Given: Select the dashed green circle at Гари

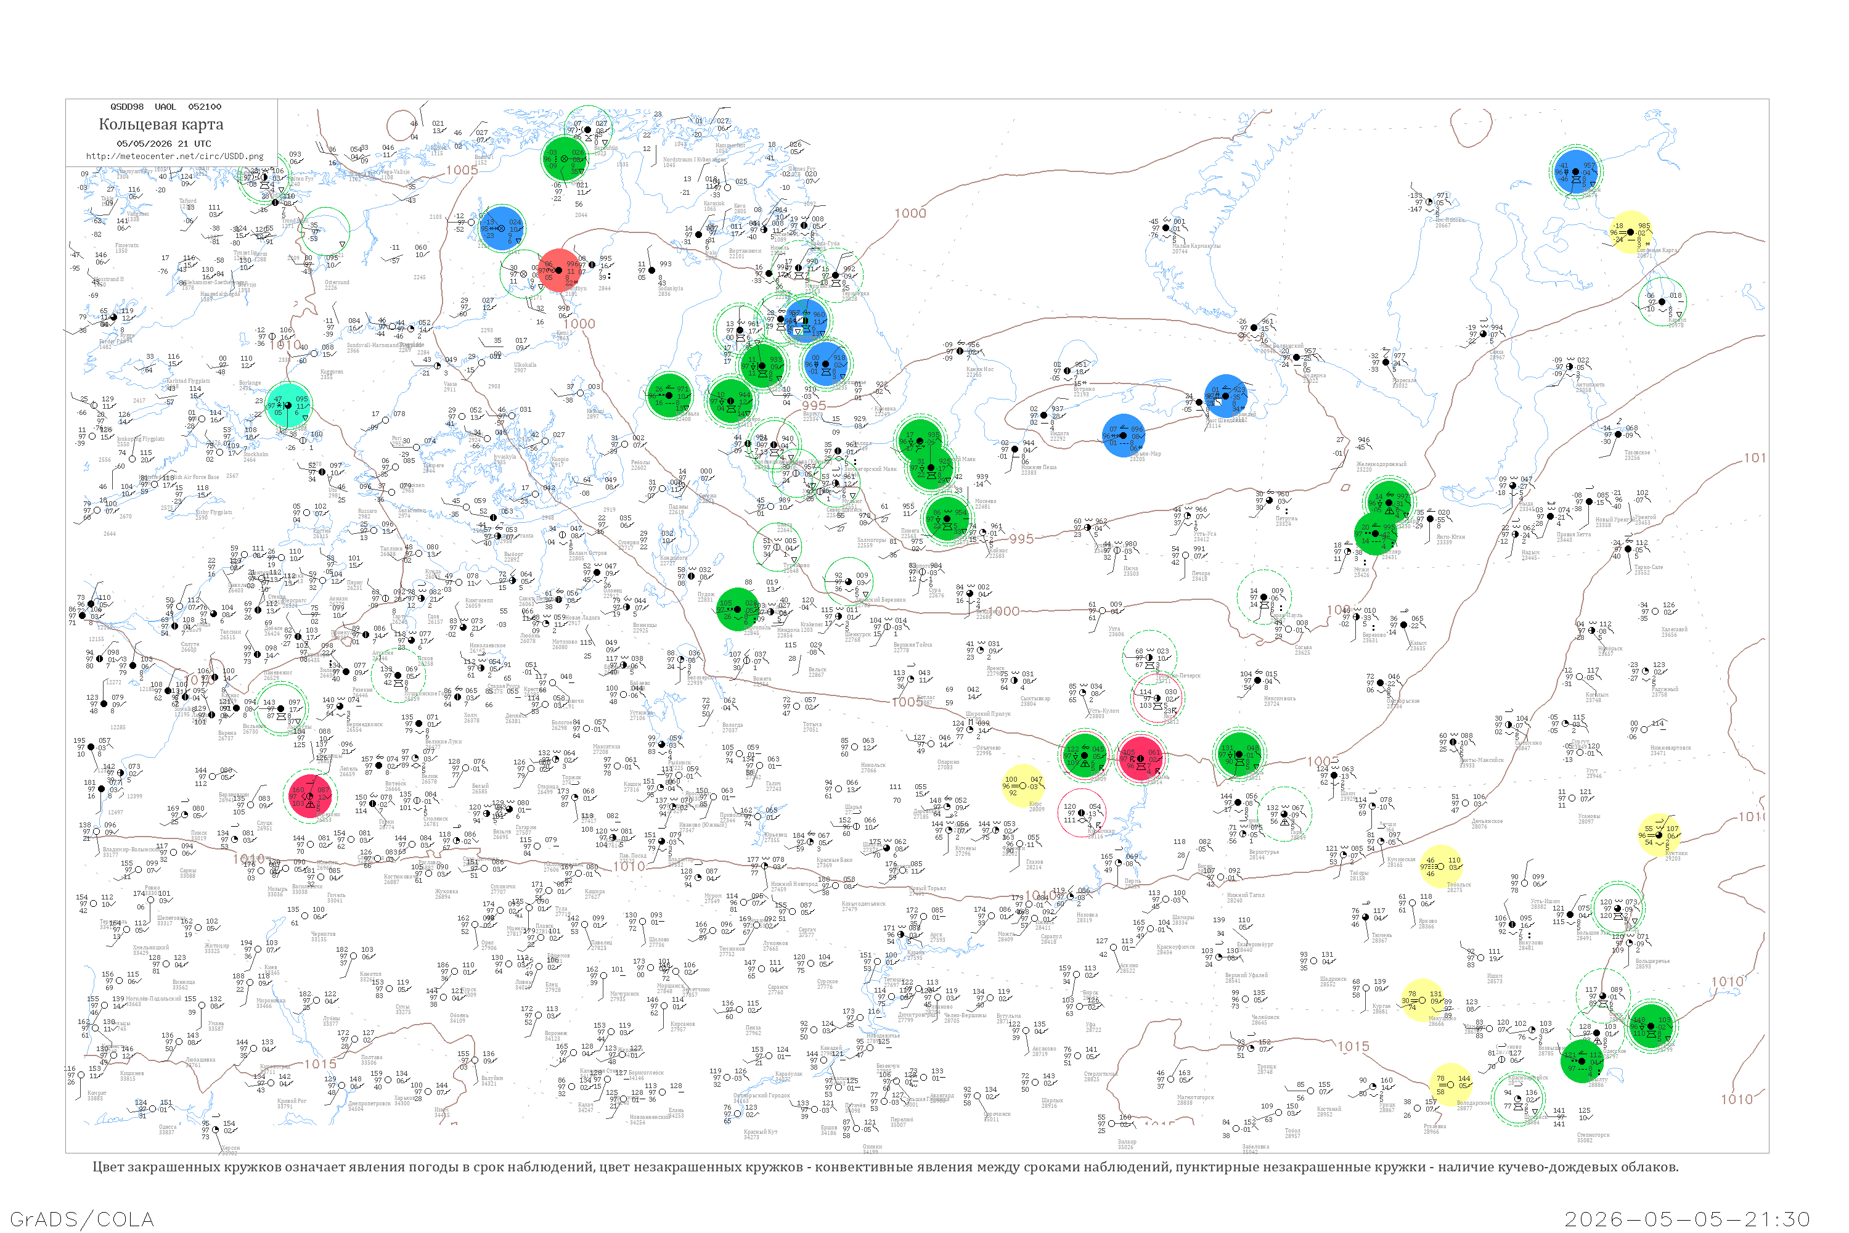Looking at the screenshot, I should tap(1284, 814).
